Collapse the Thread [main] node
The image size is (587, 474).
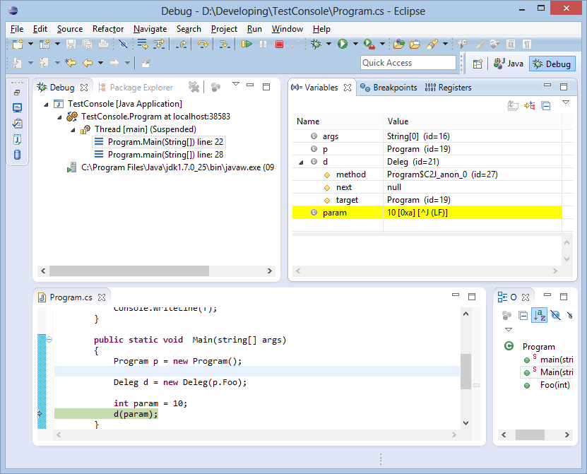(x=73, y=129)
